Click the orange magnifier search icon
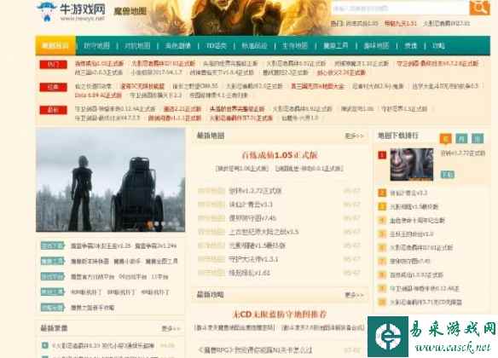The width and height of the screenshot is (498, 358). tap(479, 8)
